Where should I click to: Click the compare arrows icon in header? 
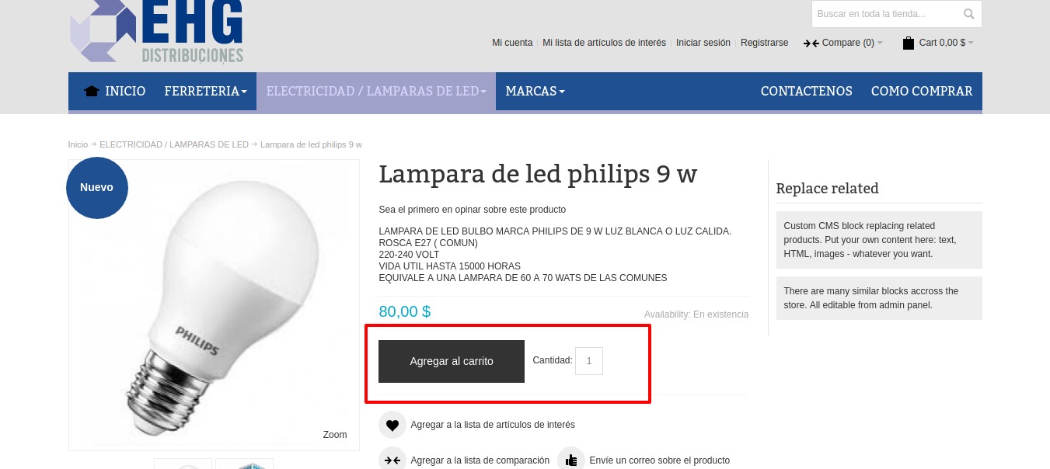[811, 43]
